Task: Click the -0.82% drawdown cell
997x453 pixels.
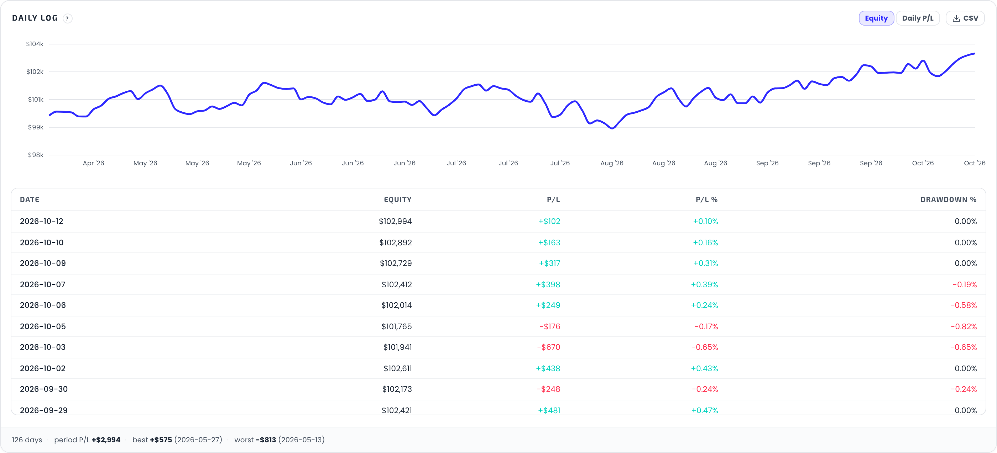Action: coord(964,326)
